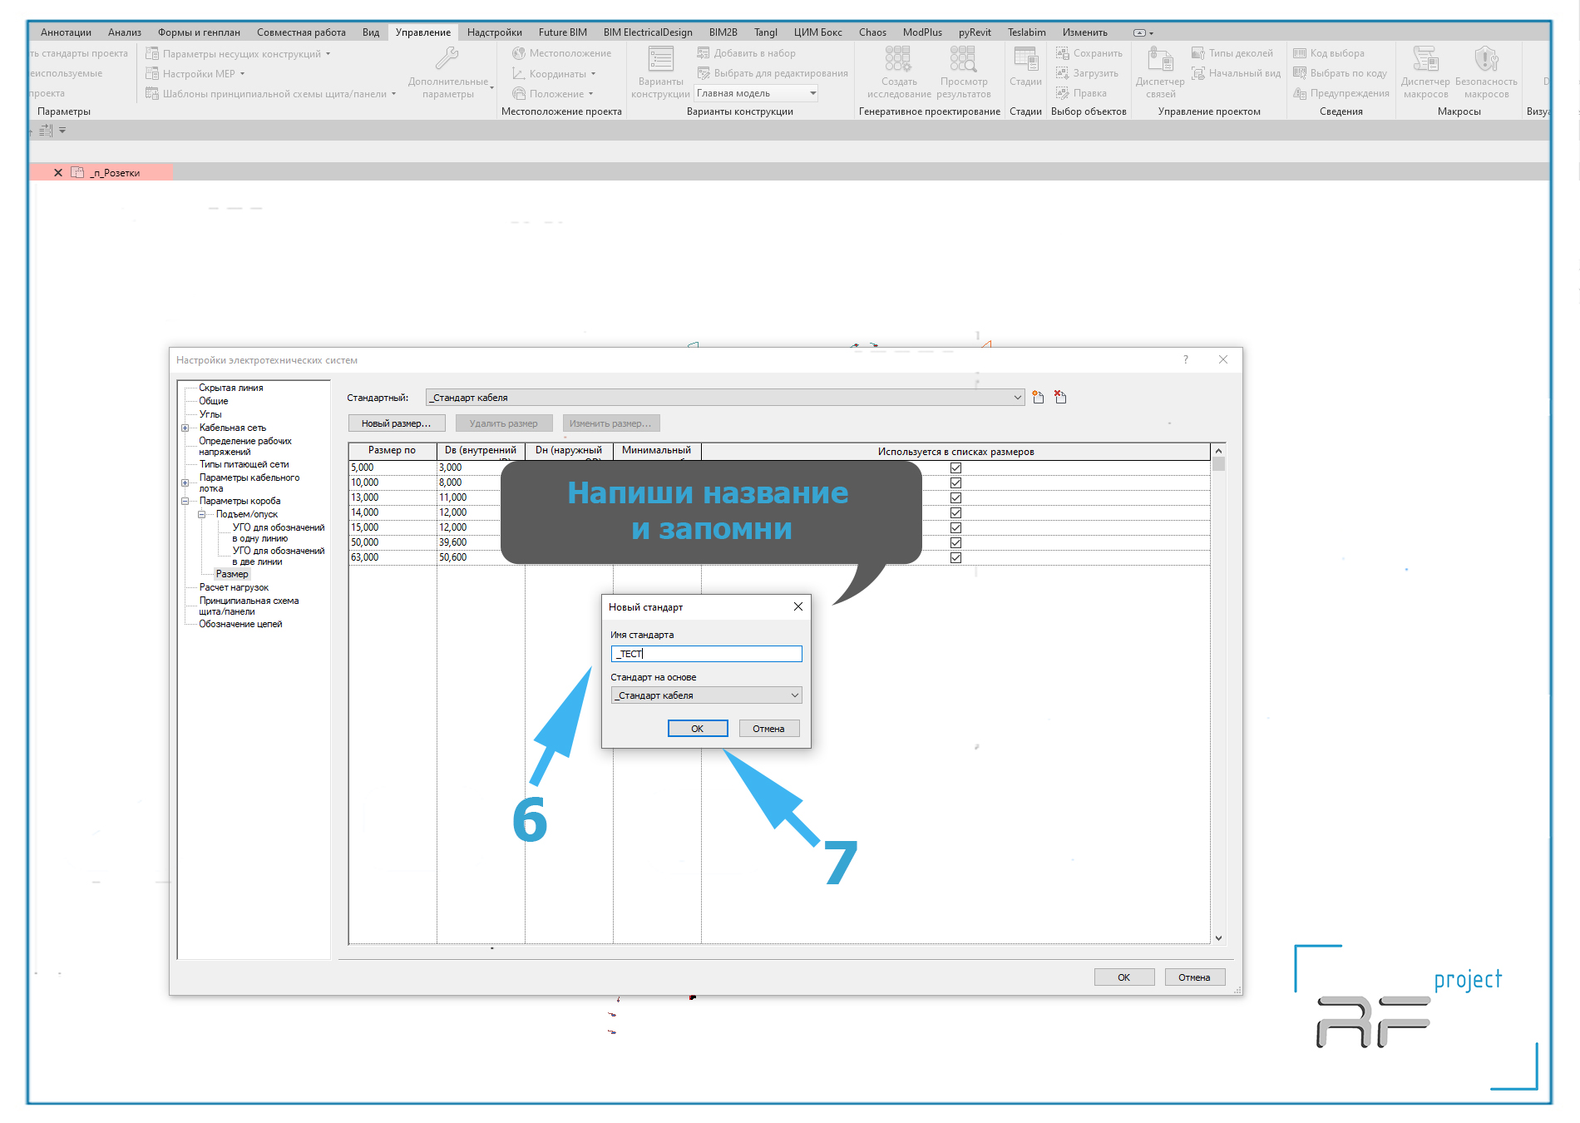Toggle the checkbox in the 10,000 row
The height and width of the screenshot is (1123, 1580).
(955, 482)
